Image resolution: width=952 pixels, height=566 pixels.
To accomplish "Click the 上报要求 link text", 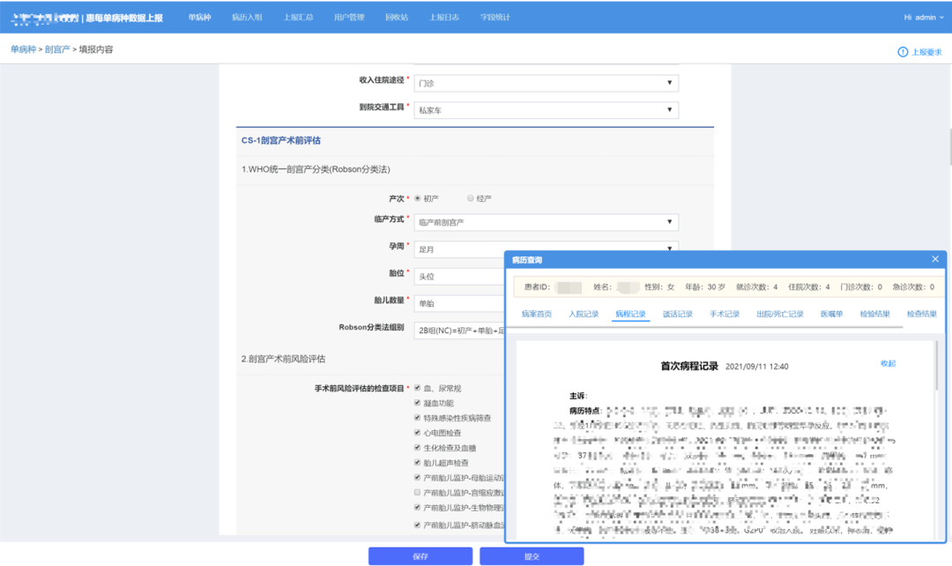I will tap(926, 52).
